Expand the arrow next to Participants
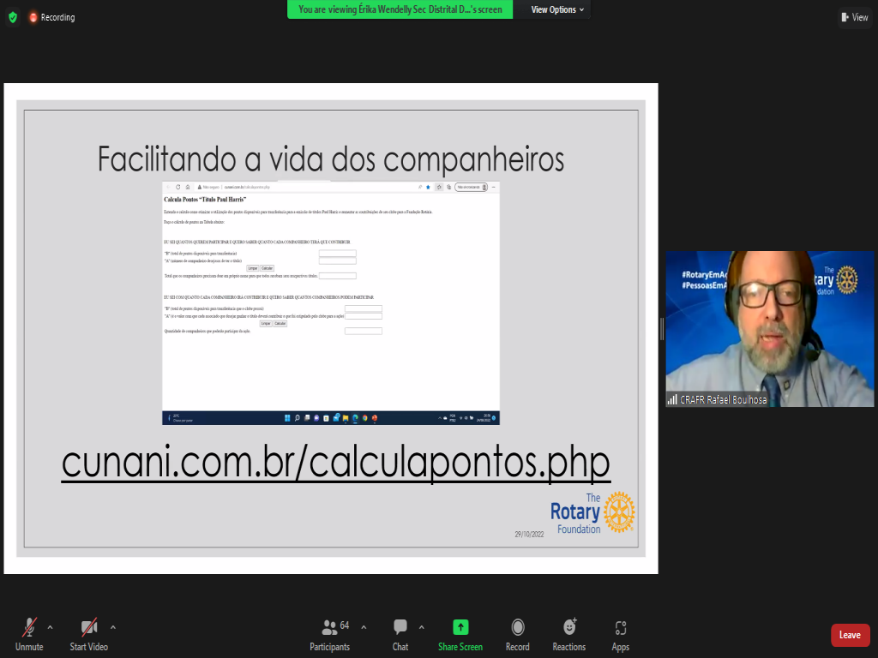The height and width of the screenshot is (658, 878). coord(364,627)
